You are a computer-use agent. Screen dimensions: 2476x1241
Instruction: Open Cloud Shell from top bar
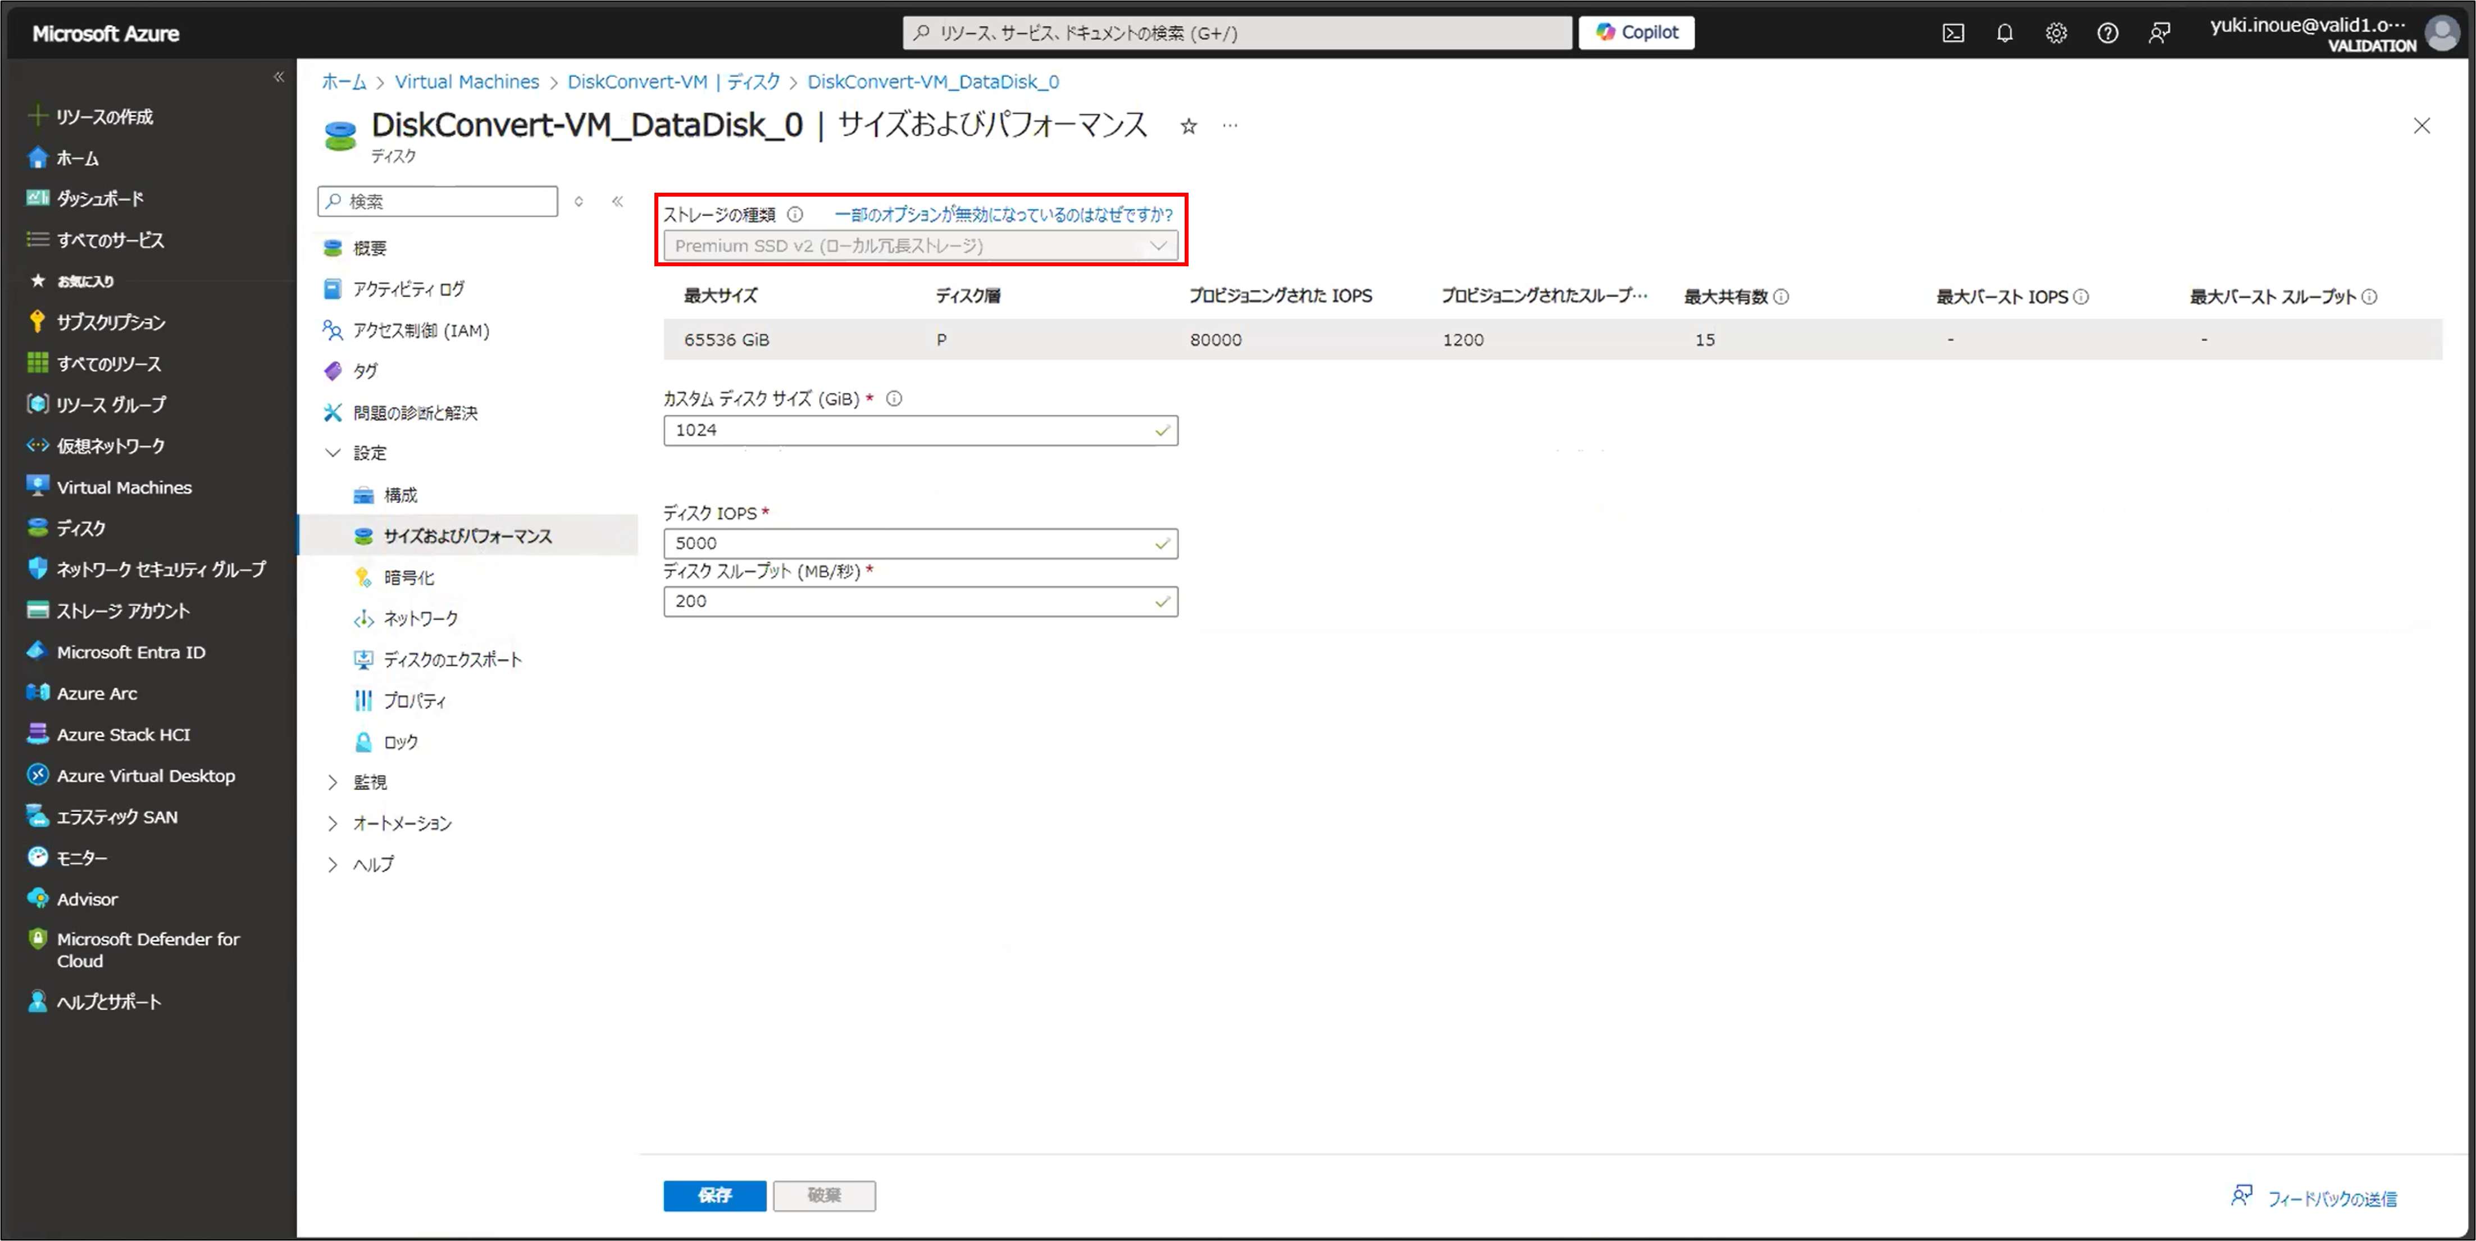point(1953,34)
